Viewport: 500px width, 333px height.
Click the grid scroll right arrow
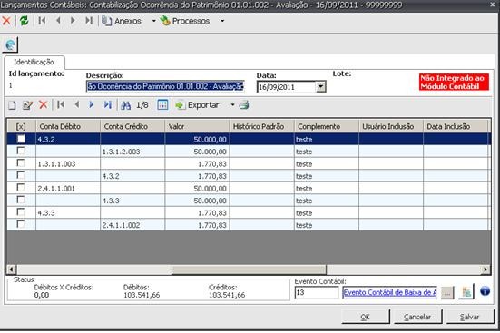(485, 269)
